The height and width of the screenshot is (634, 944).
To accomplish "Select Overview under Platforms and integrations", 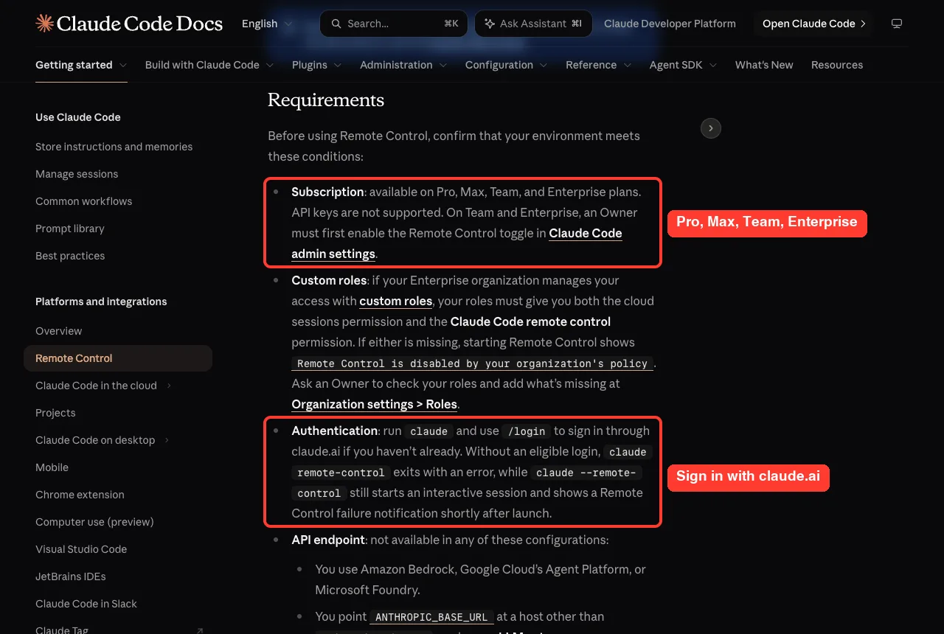I will coord(58,331).
